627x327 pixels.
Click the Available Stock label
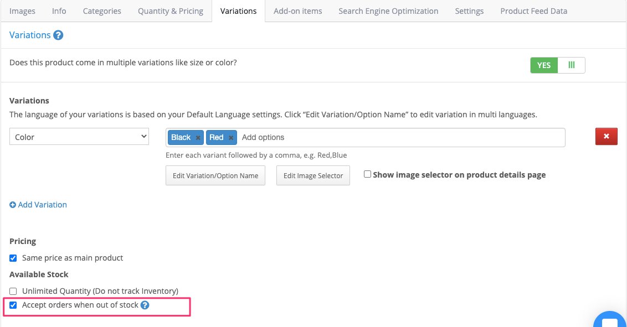point(39,274)
